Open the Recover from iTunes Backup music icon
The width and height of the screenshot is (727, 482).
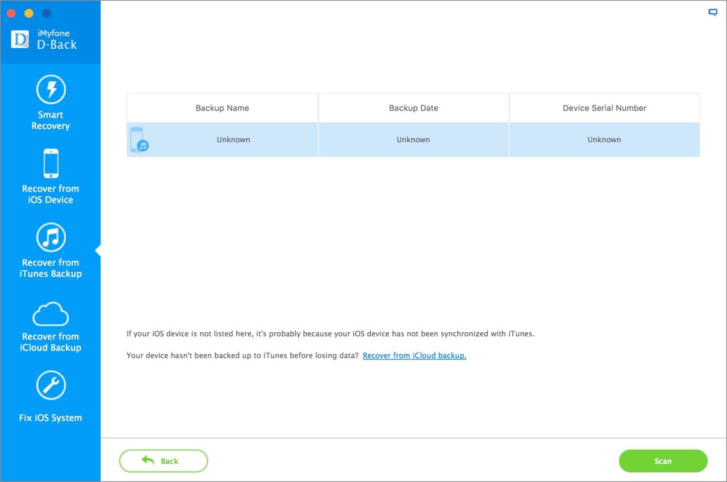pyautogui.click(x=51, y=237)
